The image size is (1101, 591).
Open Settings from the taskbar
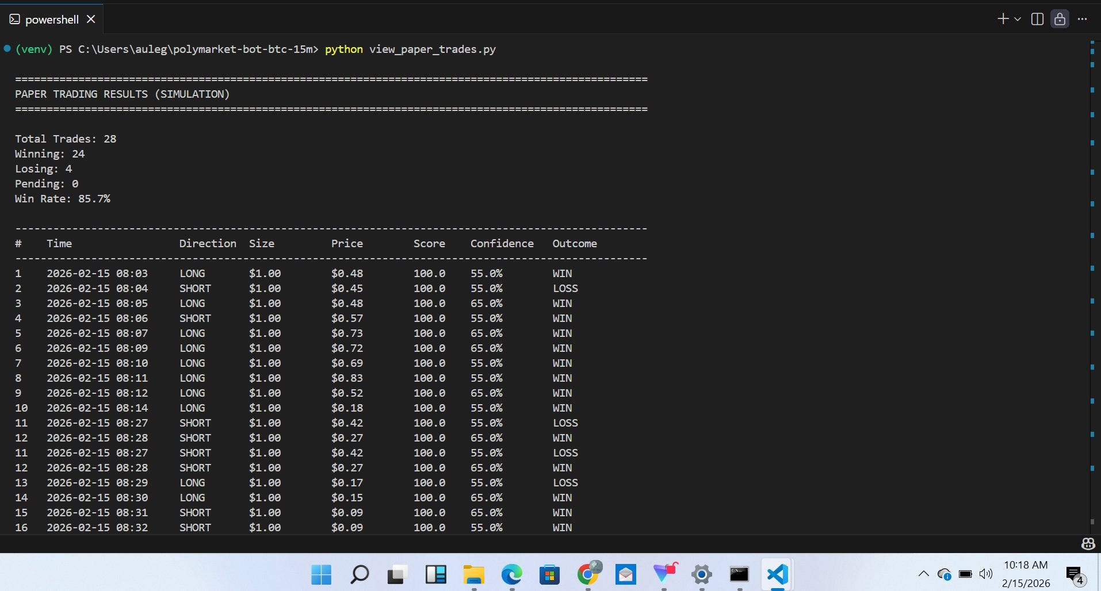(702, 575)
